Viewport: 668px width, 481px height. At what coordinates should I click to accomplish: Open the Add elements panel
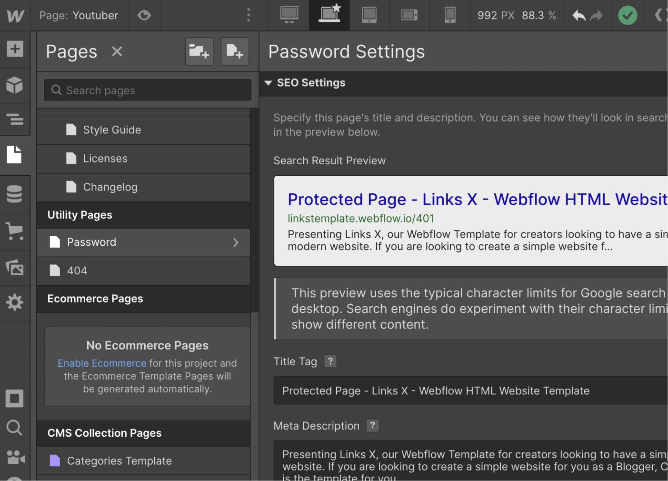15,49
